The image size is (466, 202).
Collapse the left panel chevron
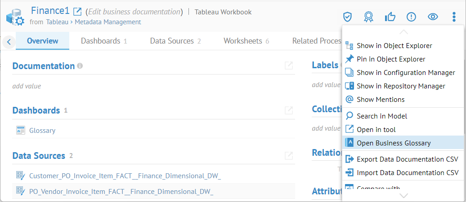[9, 42]
